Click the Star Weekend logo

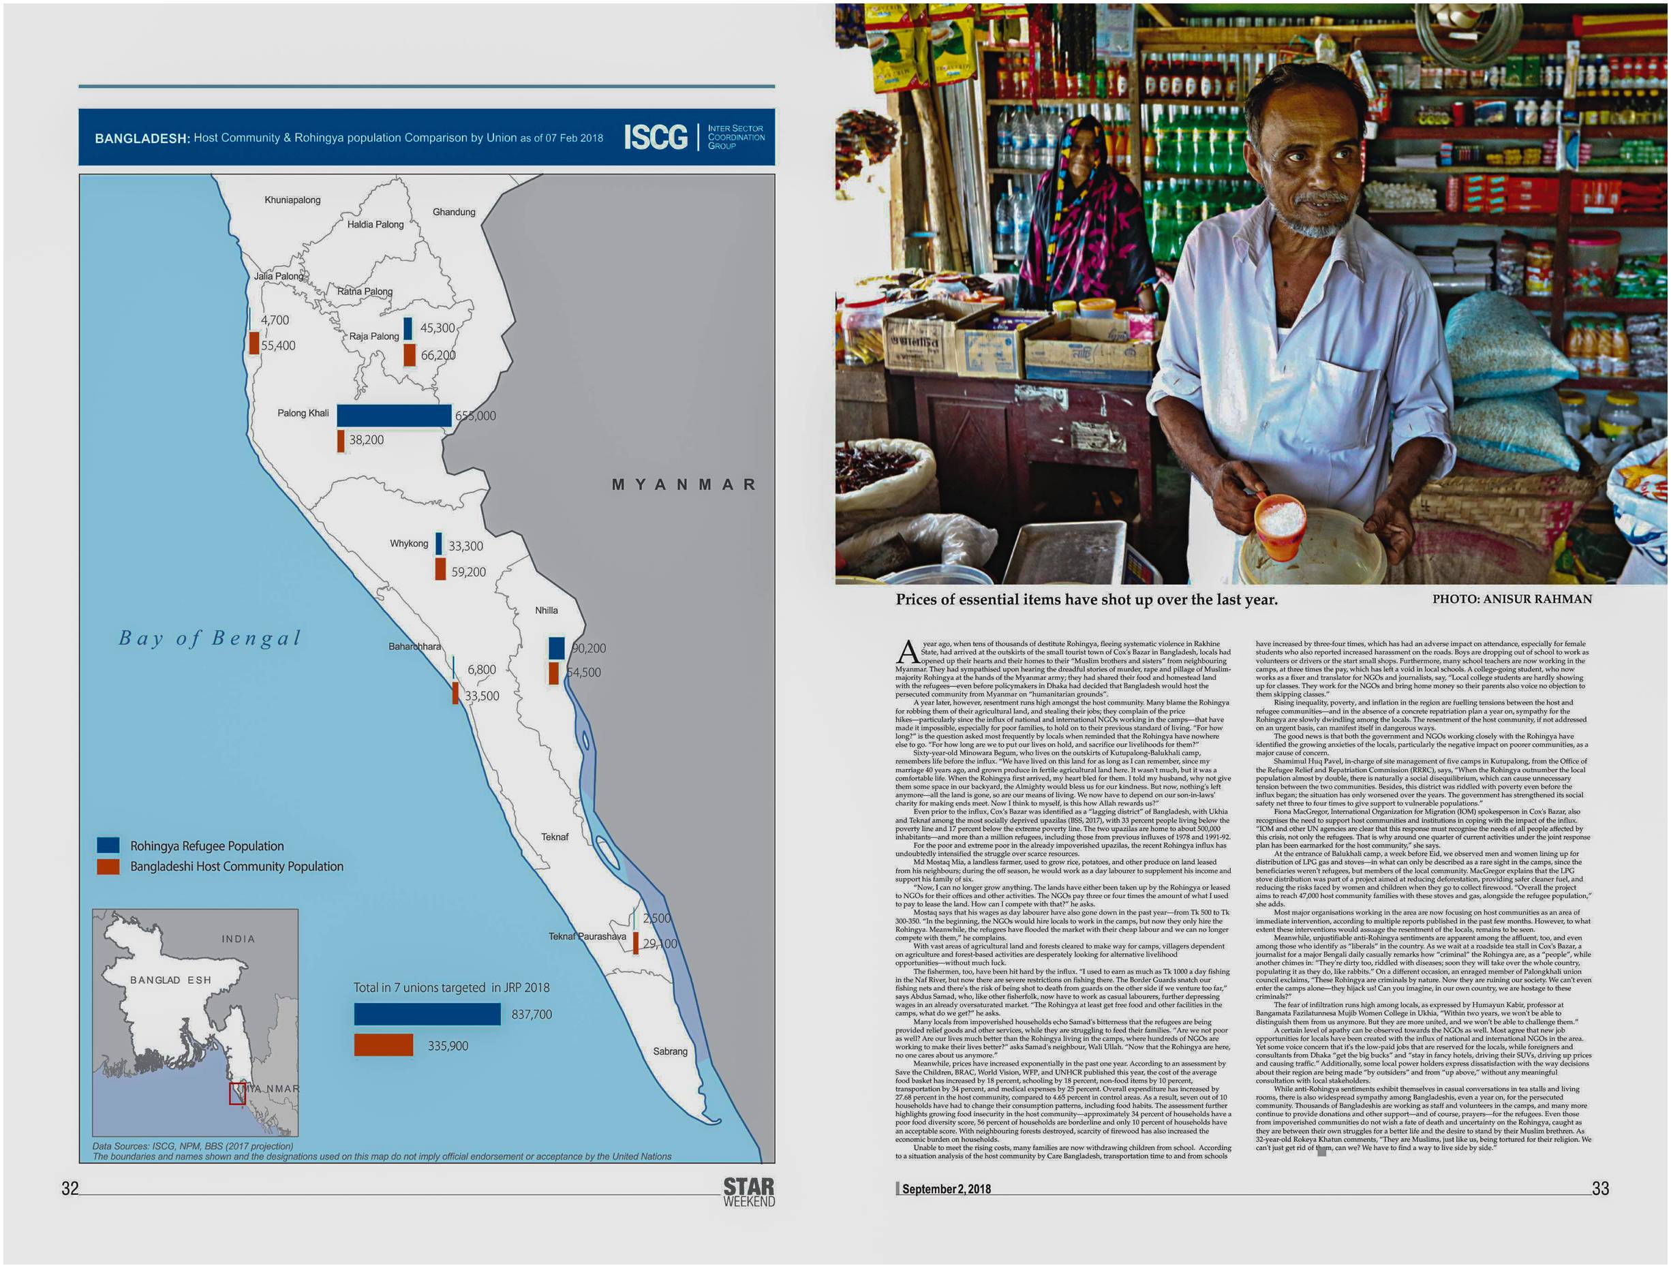pyautogui.click(x=749, y=1192)
